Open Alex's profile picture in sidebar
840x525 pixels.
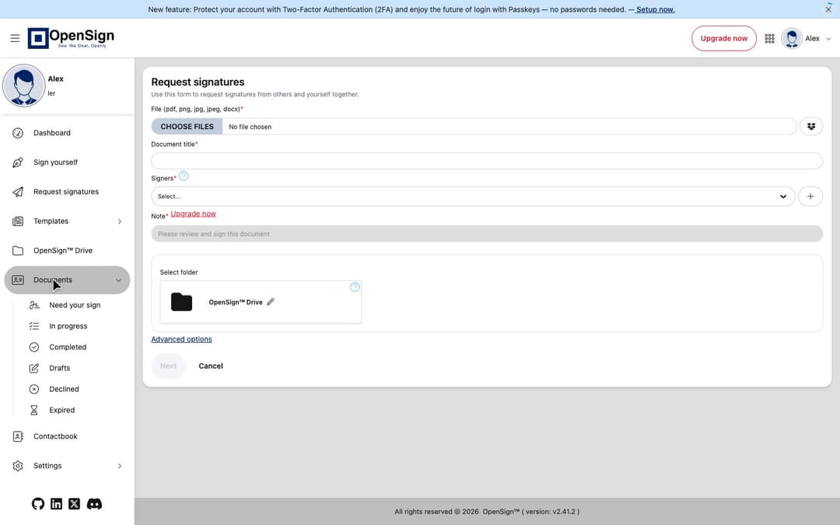(23, 86)
